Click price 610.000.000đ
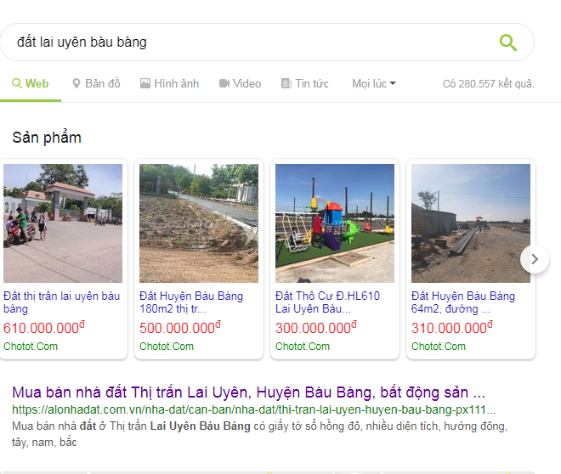 point(44,328)
